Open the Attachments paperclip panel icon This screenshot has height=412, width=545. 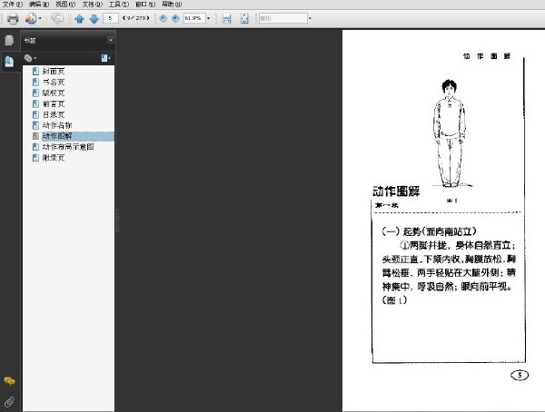[9, 402]
